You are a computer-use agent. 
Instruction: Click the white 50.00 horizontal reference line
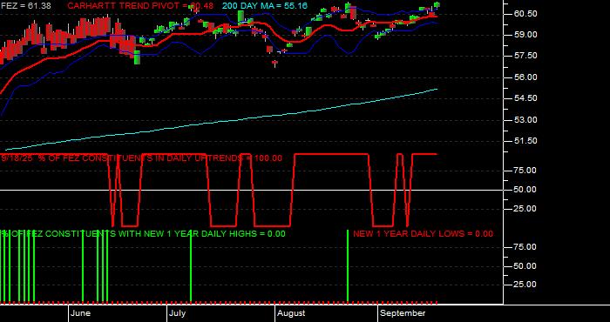(x=251, y=190)
